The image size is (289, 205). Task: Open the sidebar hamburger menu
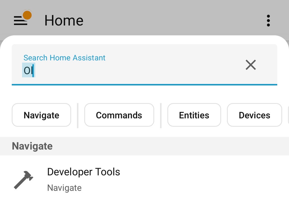[21, 20]
